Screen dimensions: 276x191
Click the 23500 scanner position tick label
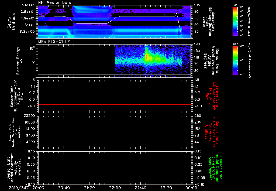[x=30, y=115]
